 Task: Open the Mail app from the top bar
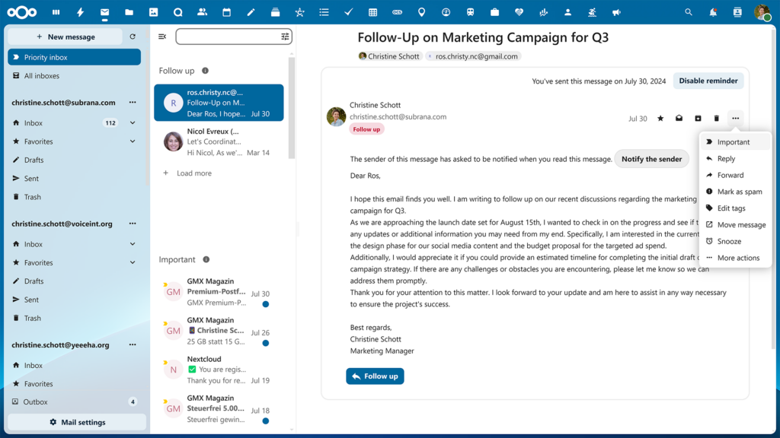pos(104,11)
